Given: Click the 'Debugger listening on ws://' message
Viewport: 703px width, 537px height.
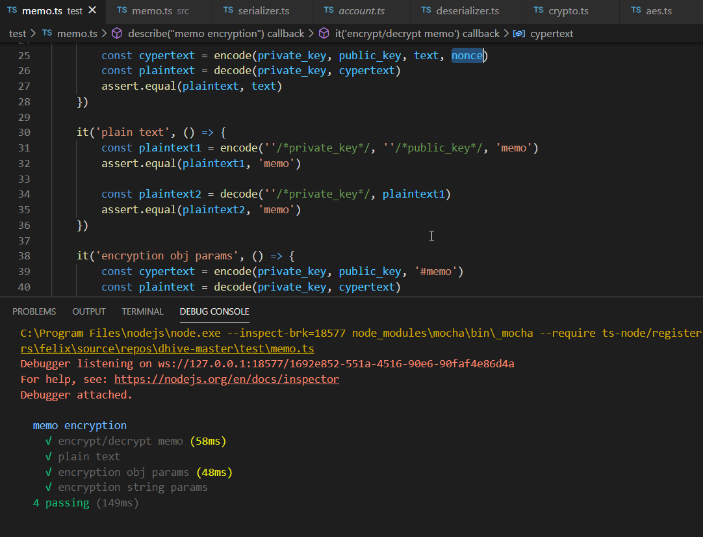Looking at the screenshot, I should click(267, 363).
